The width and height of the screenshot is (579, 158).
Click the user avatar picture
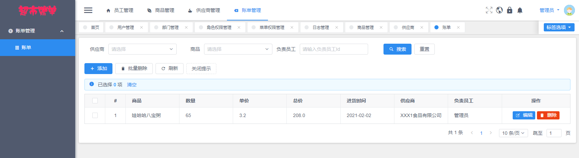pyautogui.click(x=569, y=10)
